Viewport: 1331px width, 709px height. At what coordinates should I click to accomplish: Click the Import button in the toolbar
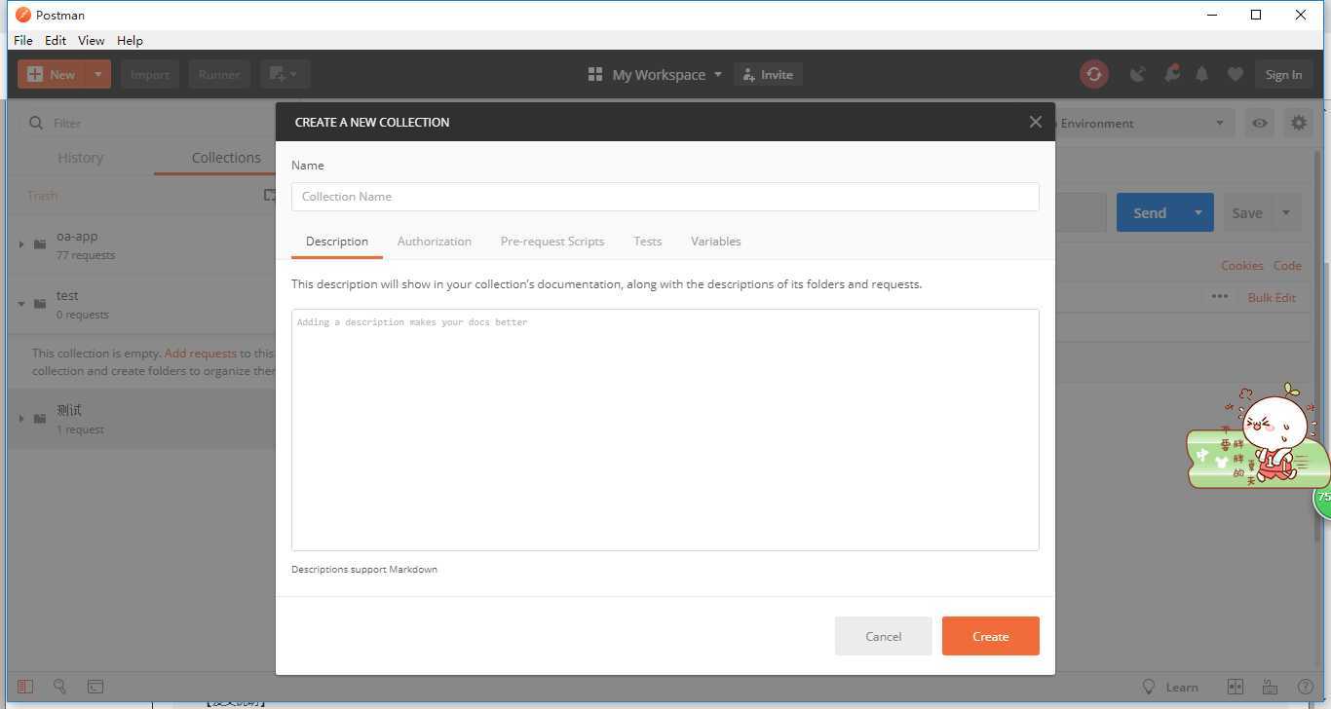[x=150, y=74]
